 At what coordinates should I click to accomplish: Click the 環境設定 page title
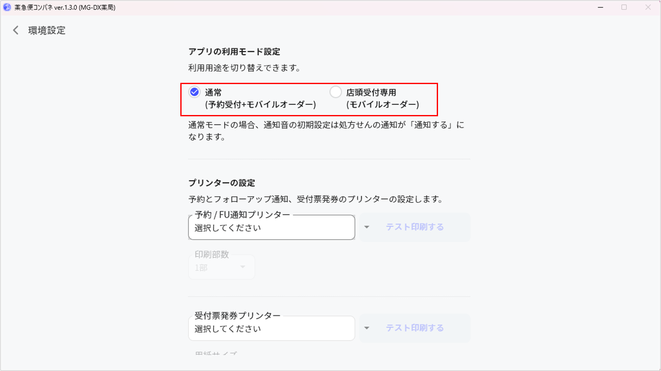(47, 31)
